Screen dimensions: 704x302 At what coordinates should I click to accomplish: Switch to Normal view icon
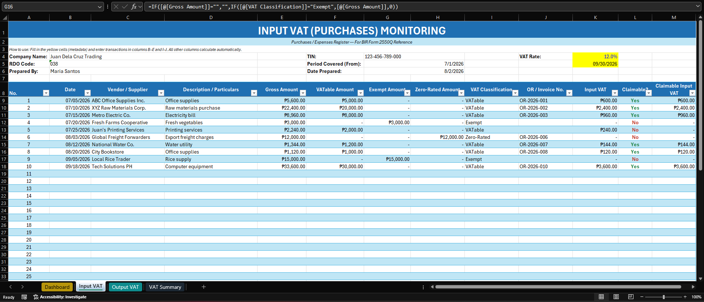(x=601, y=297)
